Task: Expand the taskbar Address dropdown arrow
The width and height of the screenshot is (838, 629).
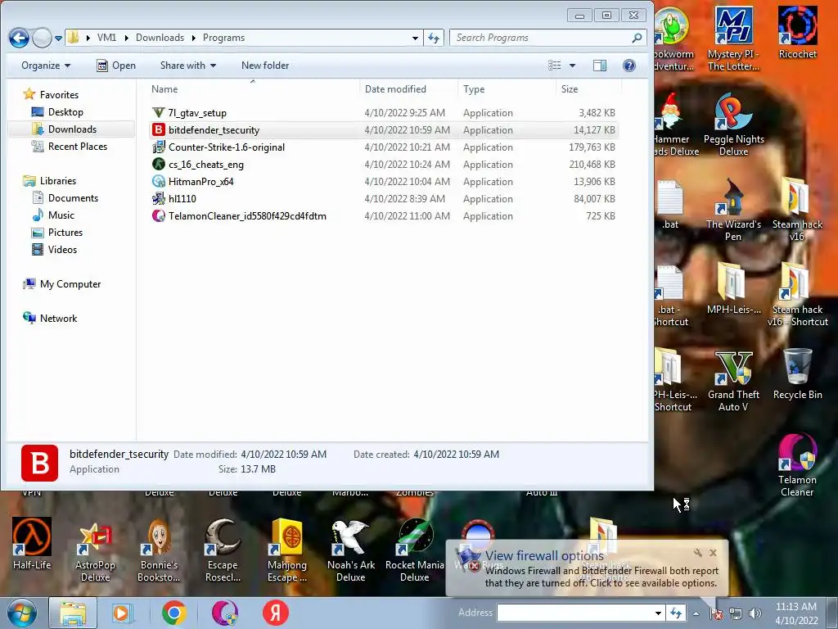Action: (659, 613)
